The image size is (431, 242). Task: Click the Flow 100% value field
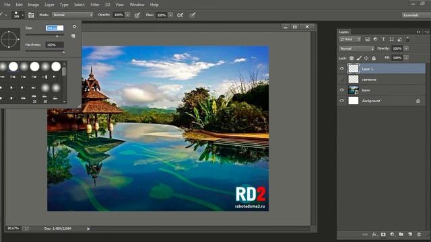point(162,15)
